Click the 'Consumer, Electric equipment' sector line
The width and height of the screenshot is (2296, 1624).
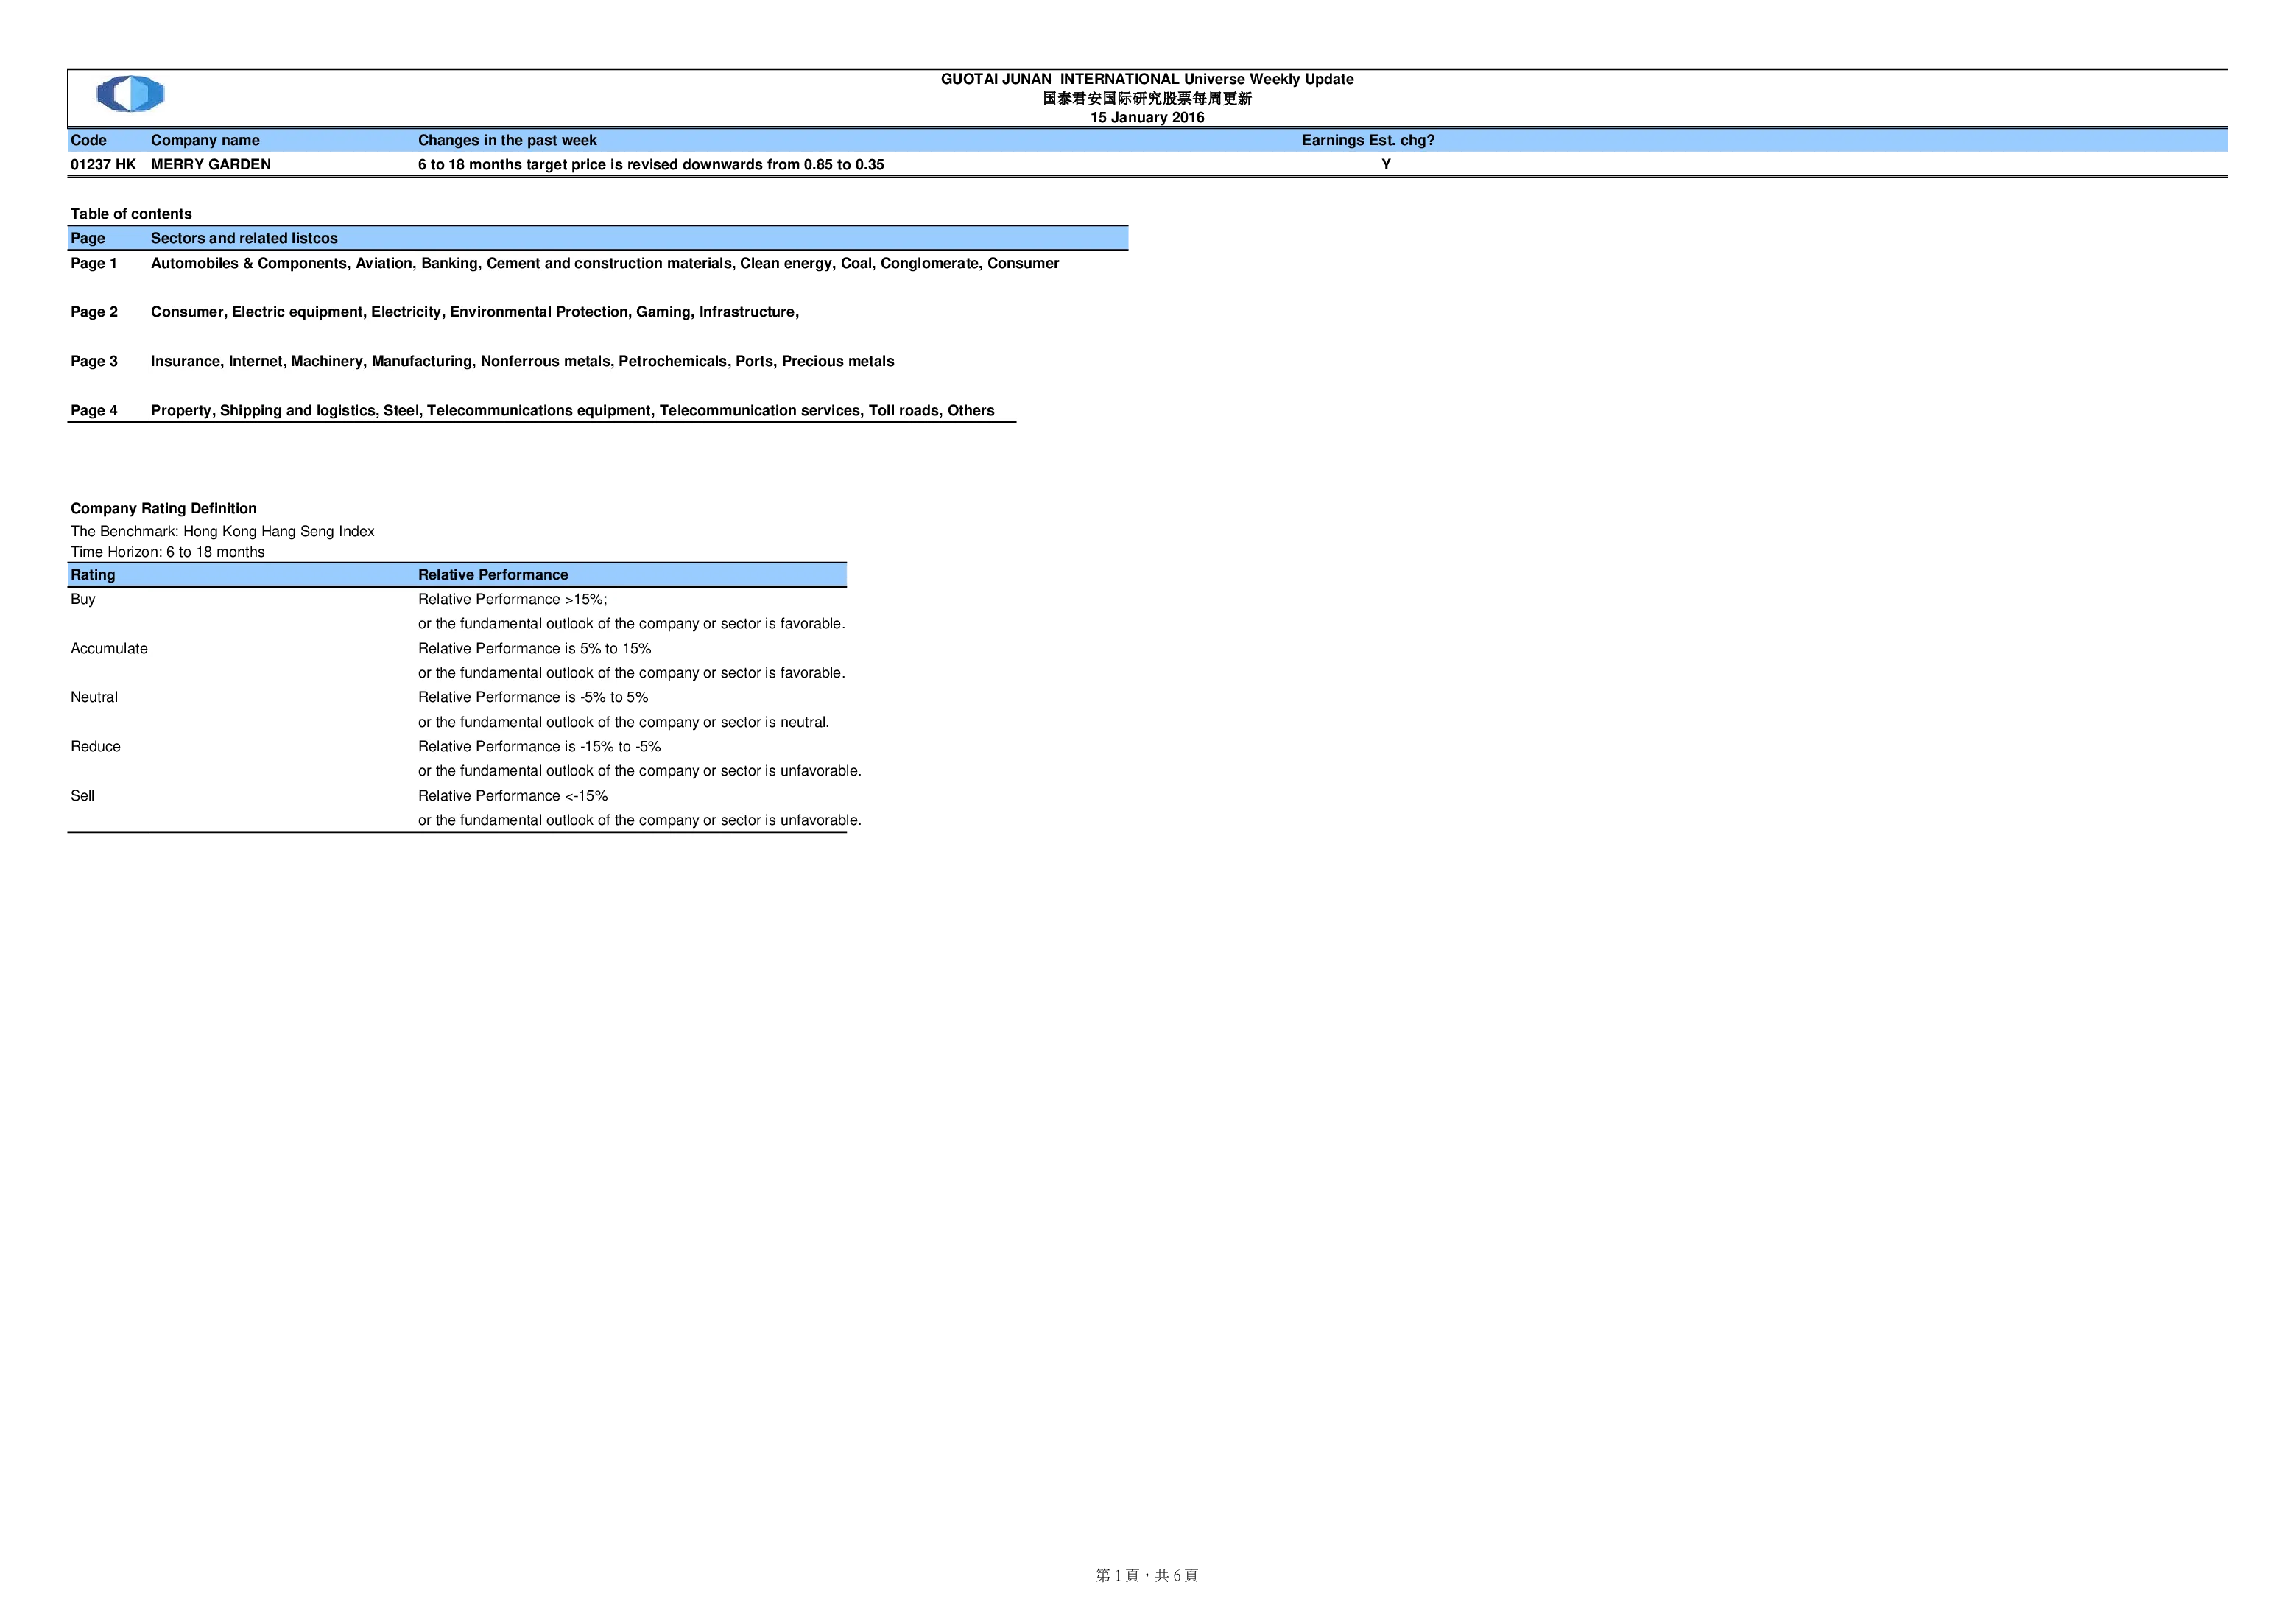(475, 312)
